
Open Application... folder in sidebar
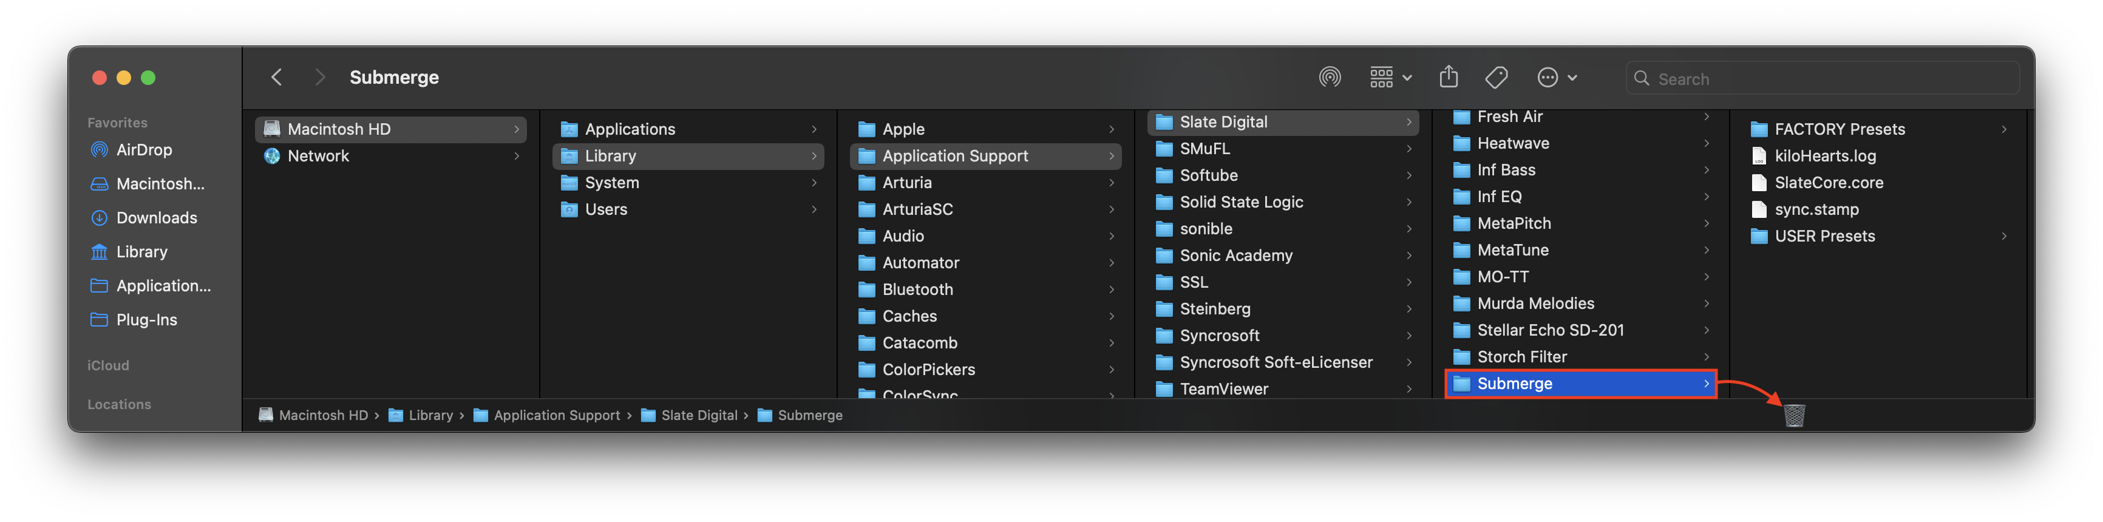click(x=150, y=285)
